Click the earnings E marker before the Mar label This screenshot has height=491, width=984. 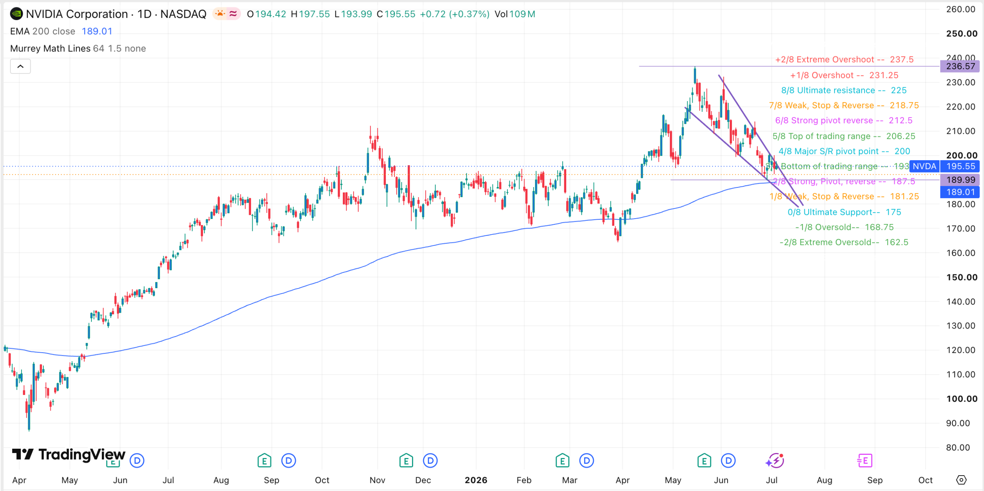pos(562,460)
